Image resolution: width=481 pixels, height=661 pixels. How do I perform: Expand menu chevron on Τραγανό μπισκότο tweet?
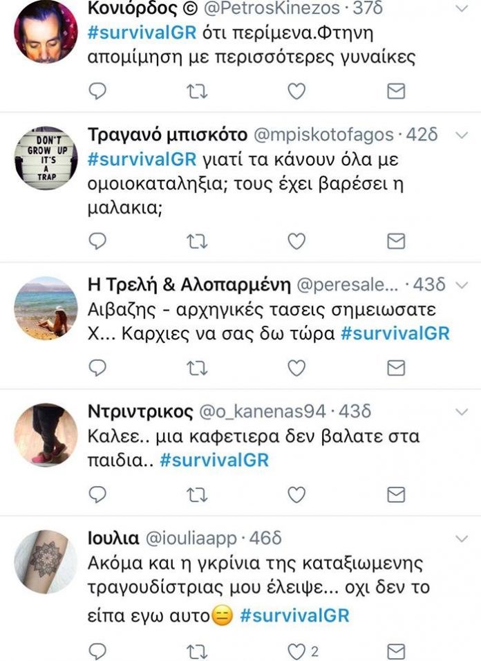[462, 135]
